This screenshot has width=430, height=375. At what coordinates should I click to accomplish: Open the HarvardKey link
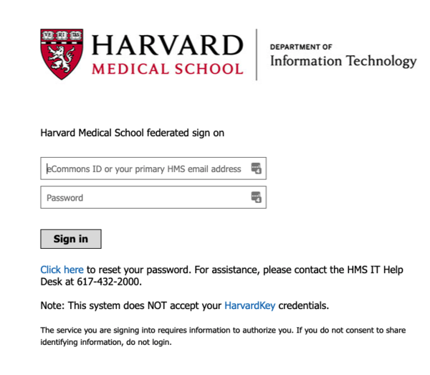click(x=250, y=305)
